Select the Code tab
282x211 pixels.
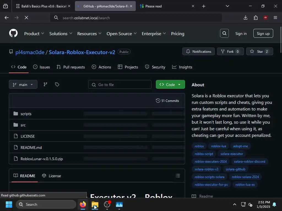[x=19, y=67]
